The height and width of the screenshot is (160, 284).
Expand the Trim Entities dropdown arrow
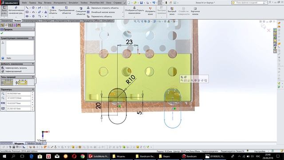click(53, 17)
